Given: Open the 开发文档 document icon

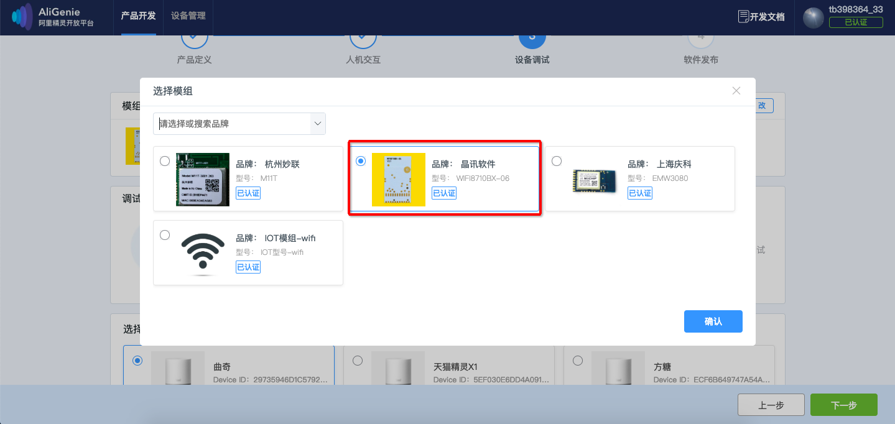Looking at the screenshot, I should click(743, 17).
